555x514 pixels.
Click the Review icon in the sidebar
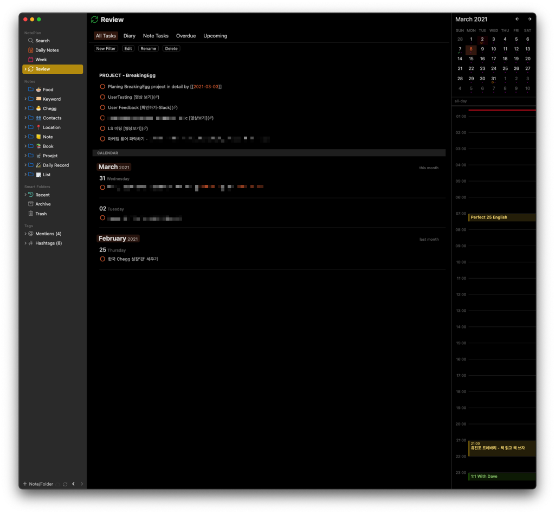click(31, 69)
